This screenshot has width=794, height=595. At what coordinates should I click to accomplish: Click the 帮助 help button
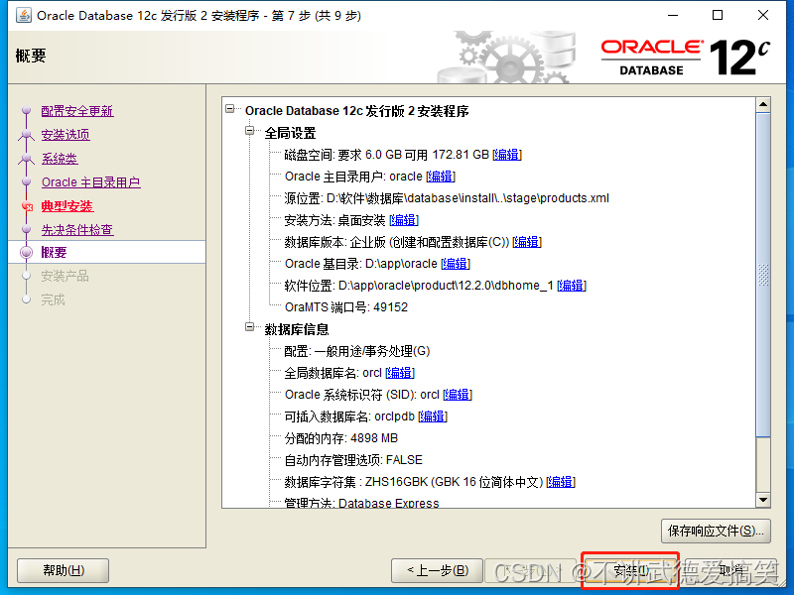coord(64,571)
